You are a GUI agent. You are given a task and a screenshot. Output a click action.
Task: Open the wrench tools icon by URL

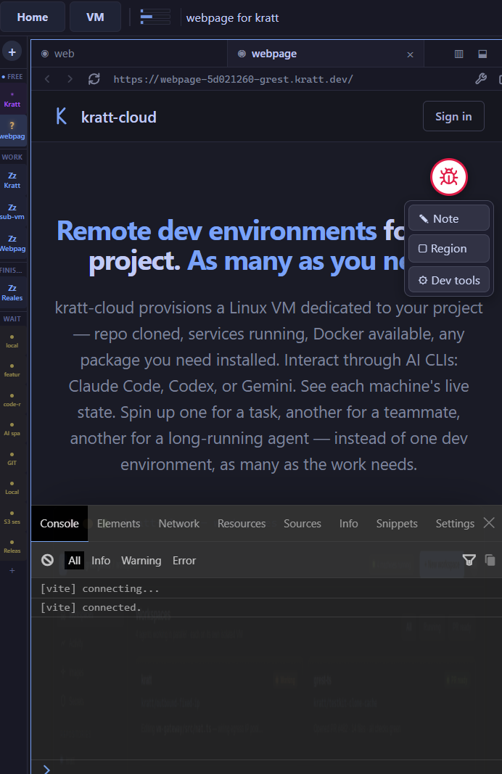point(481,79)
